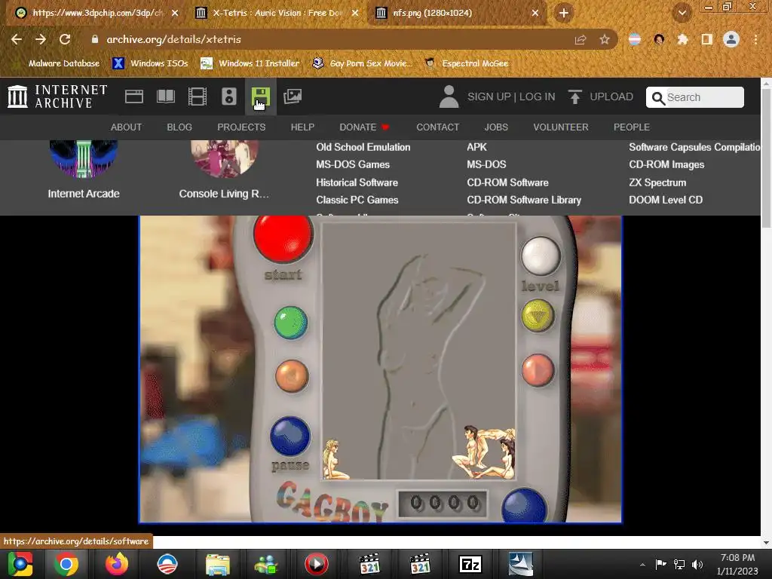
Task: Open the BLOG menu item
Action: [179, 127]
